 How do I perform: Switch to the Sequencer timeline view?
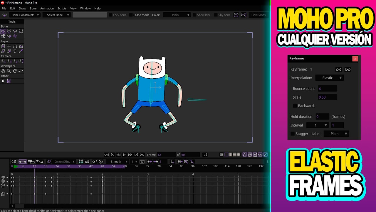(31, 161)
